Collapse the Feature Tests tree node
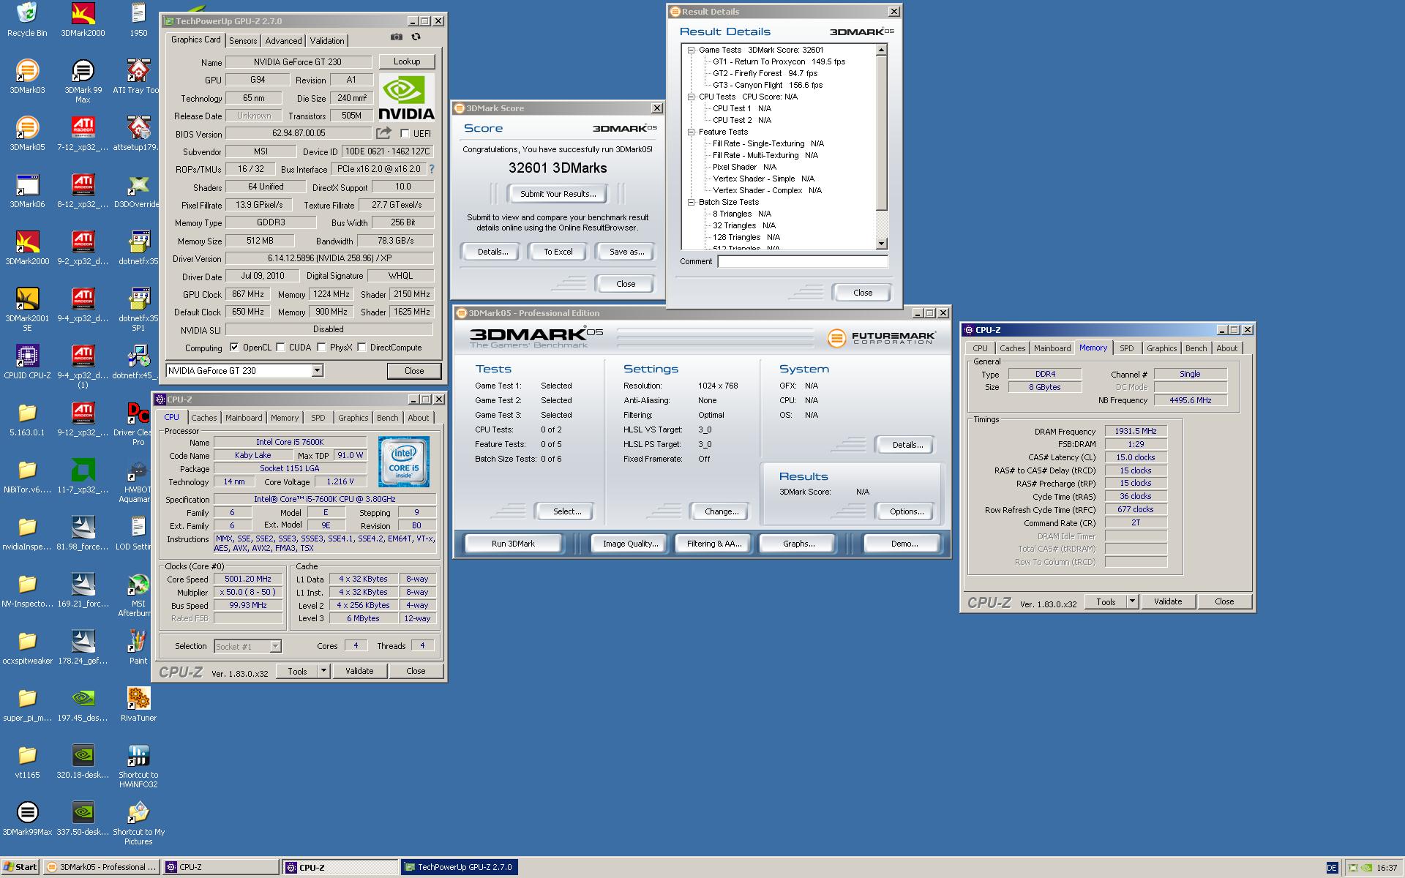1405x878 pixels. (691, 132)
